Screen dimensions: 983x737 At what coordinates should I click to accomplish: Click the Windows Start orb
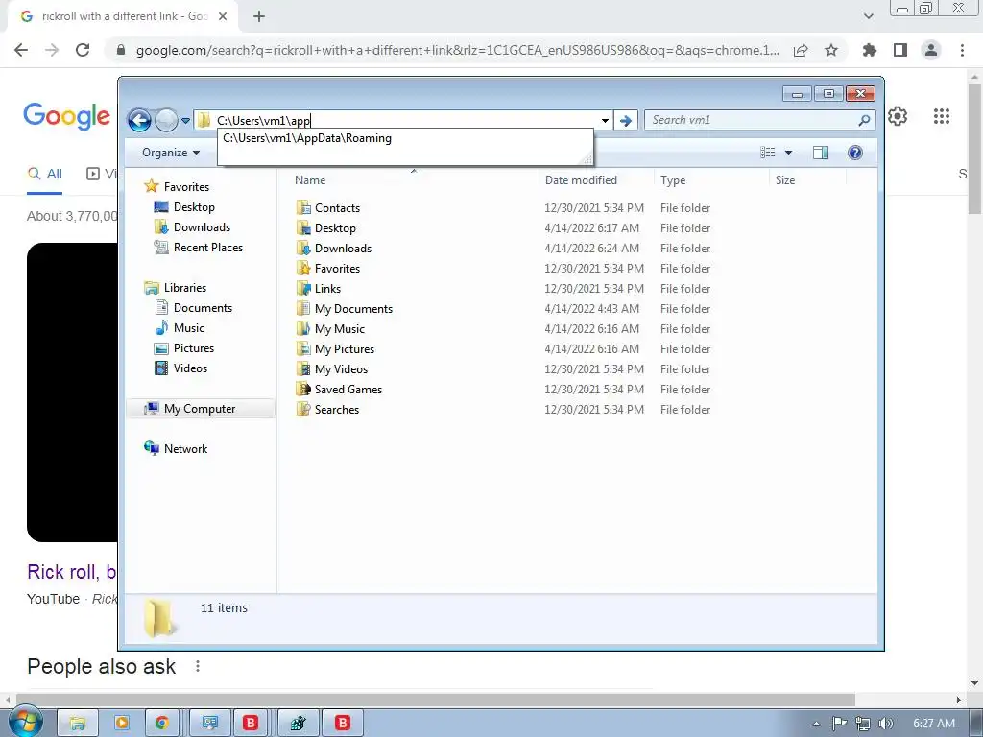25,722
